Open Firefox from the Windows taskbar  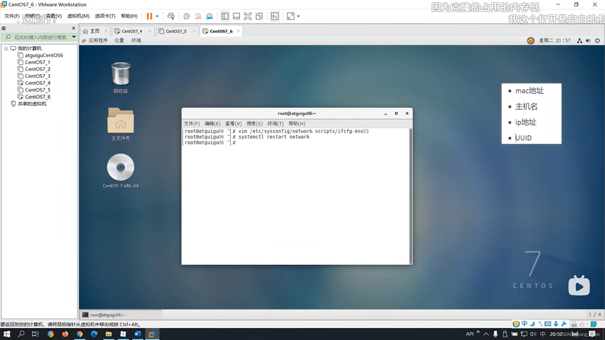pyautogui.click(x=65, y=334)
